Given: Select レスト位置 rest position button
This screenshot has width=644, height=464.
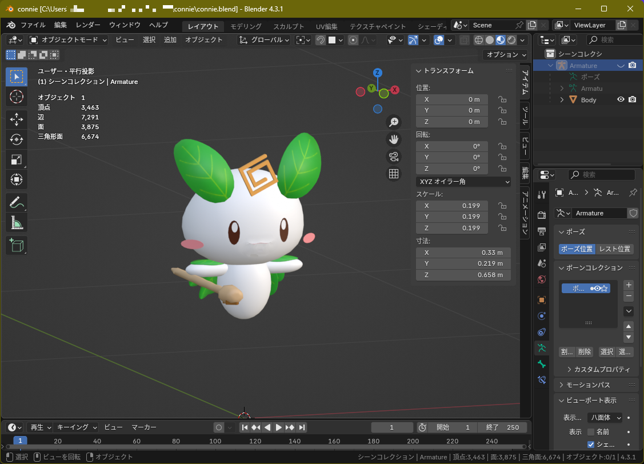Looking at the screenshot, I should 614,249.
